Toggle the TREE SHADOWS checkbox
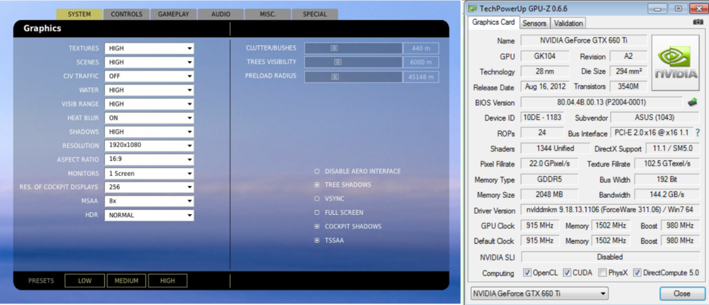 [x=317, y=184]
